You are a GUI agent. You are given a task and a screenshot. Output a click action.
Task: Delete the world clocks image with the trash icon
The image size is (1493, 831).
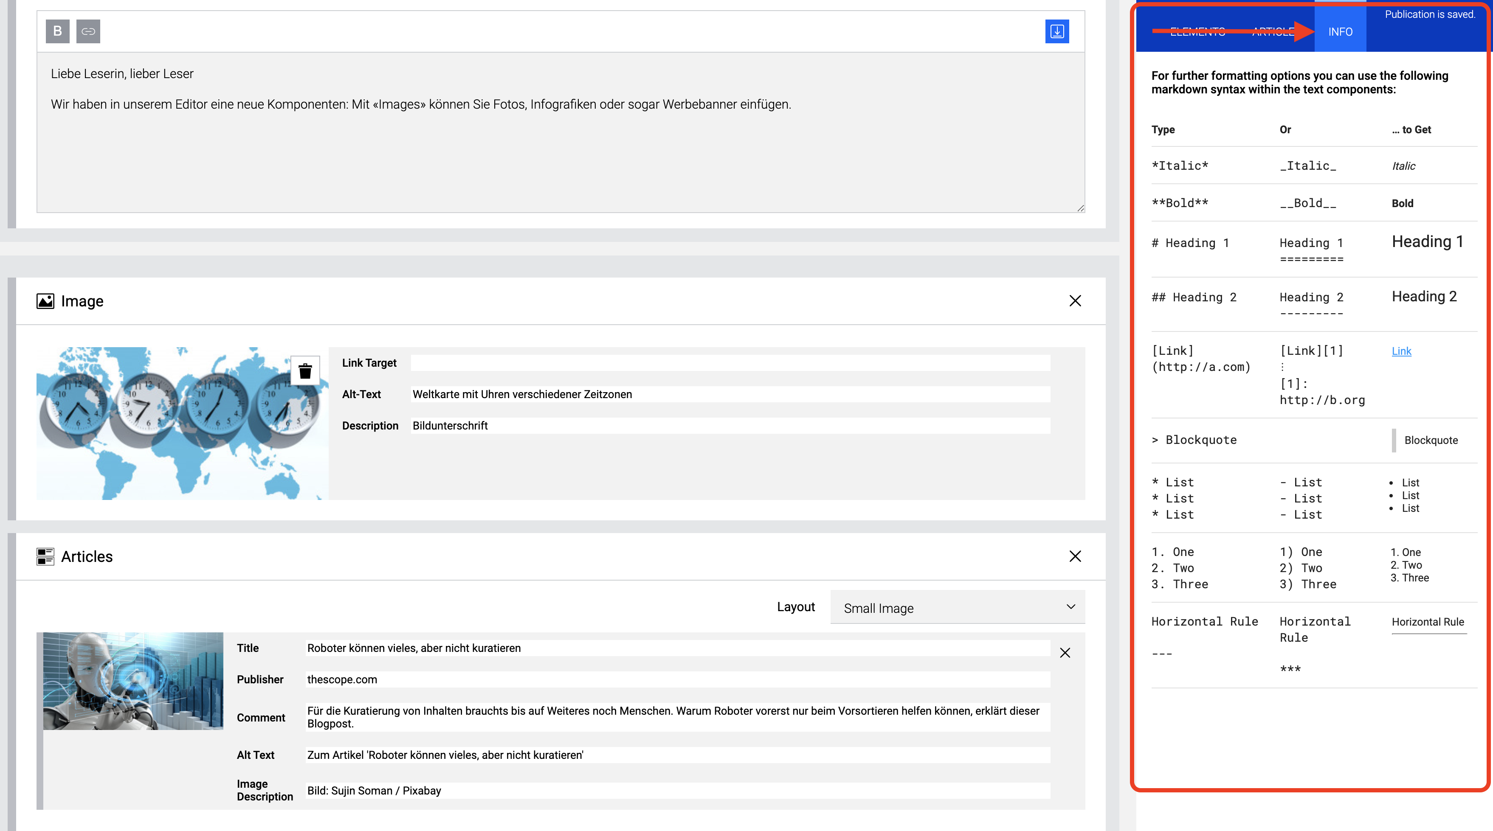(x=305, y=371)
